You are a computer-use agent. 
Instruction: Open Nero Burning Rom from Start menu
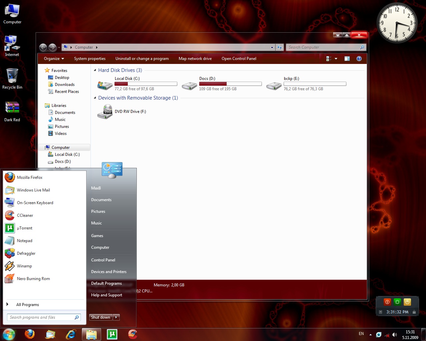(44, 279)
